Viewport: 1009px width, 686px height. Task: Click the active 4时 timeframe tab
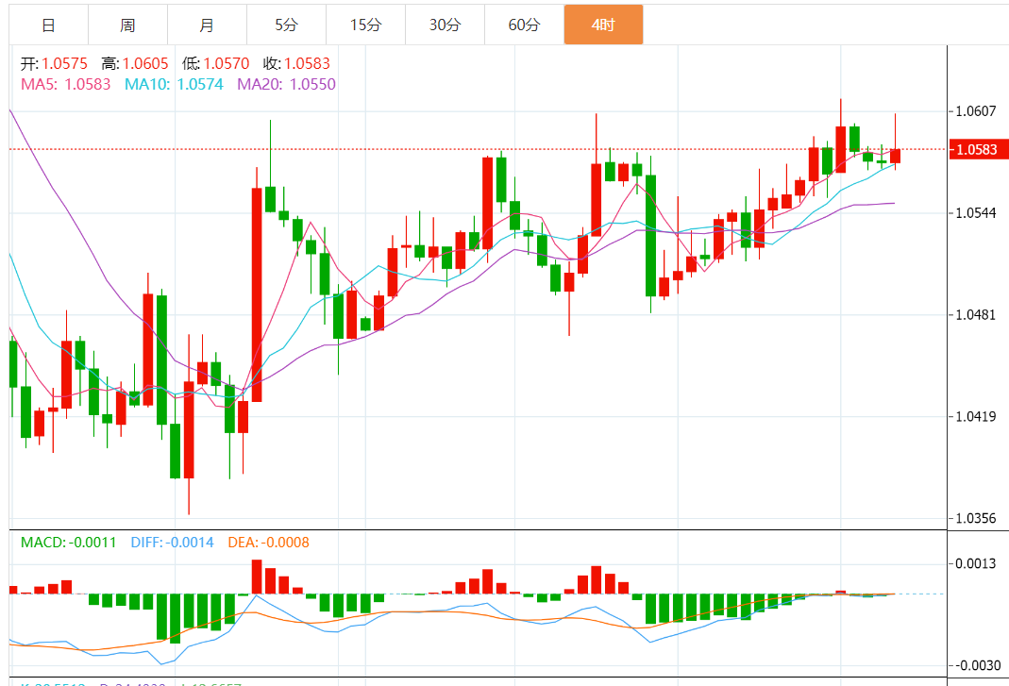(603, 25)
